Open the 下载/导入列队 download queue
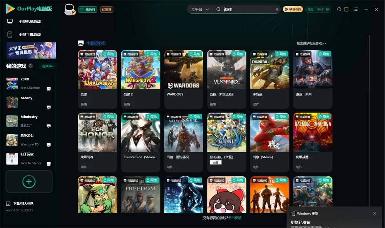This screenshot has width=385, height=228. 20,203
